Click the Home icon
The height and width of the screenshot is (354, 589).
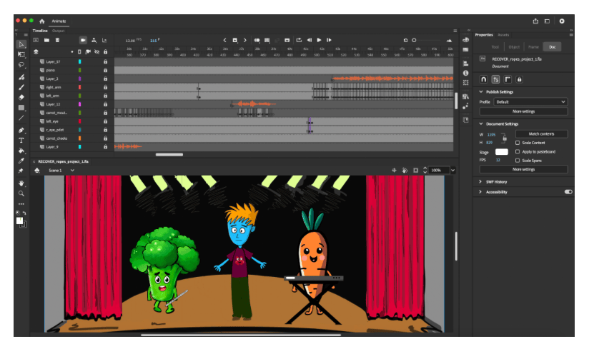pos(42,21)
